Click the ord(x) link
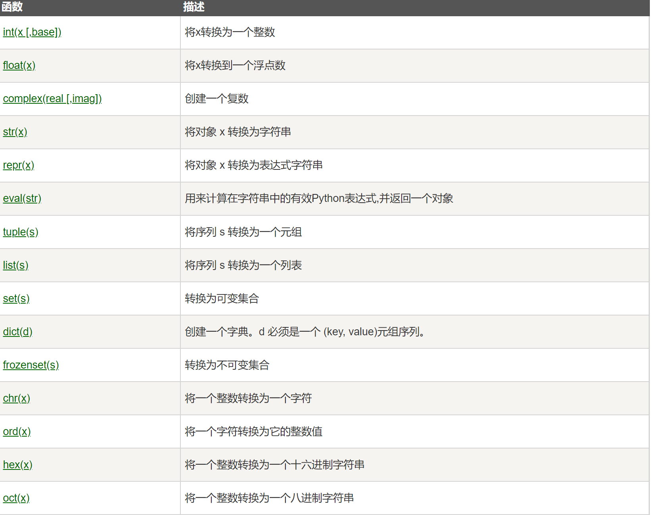This screenshot has width=657, height=515. tap(17, 431)
